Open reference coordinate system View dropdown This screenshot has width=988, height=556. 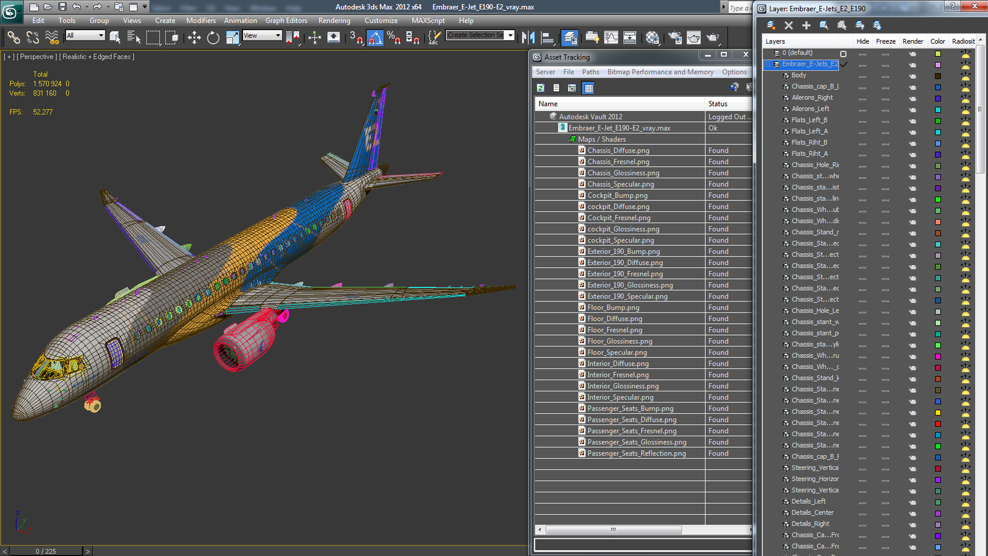[262, 35]
